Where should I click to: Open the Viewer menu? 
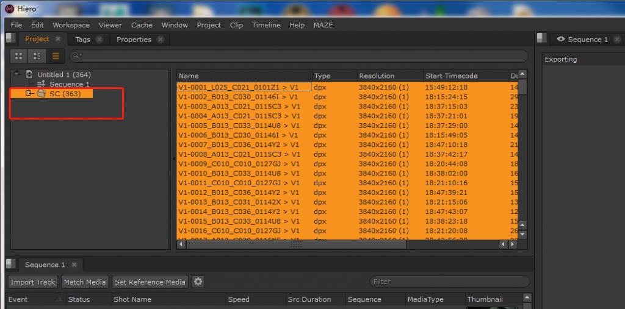tap(110, 25)
